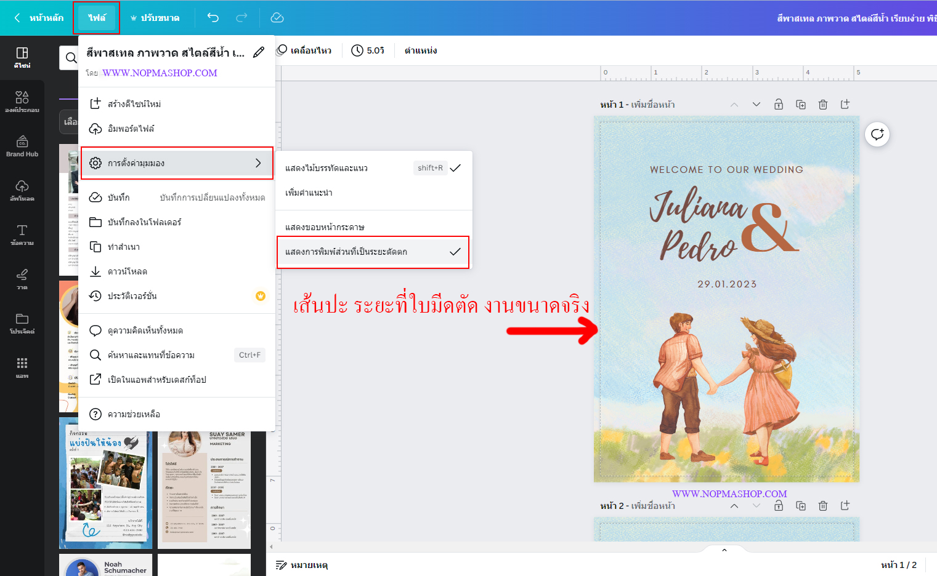Viewport: 937px width, 576px height.
Task: Click บันทึก save entry
Action: click(x=177, y=198)
